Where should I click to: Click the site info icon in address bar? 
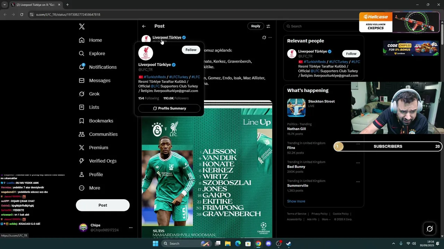(32, 15)
